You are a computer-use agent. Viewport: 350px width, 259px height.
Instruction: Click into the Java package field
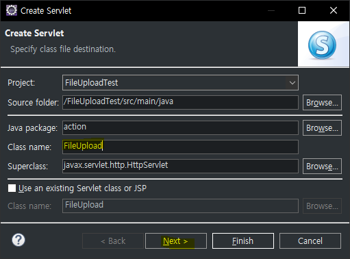(x=180, y=127)
